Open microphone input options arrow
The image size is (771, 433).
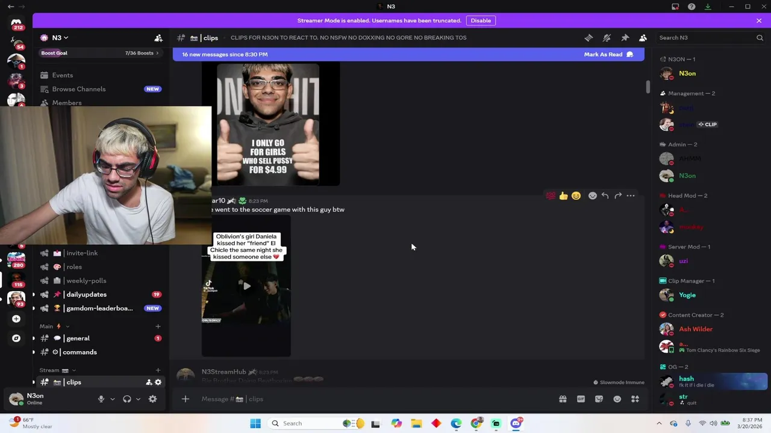[112, 399]
